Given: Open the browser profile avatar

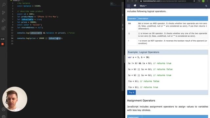Looking at the screenshot, I should [x=203, y=1].
